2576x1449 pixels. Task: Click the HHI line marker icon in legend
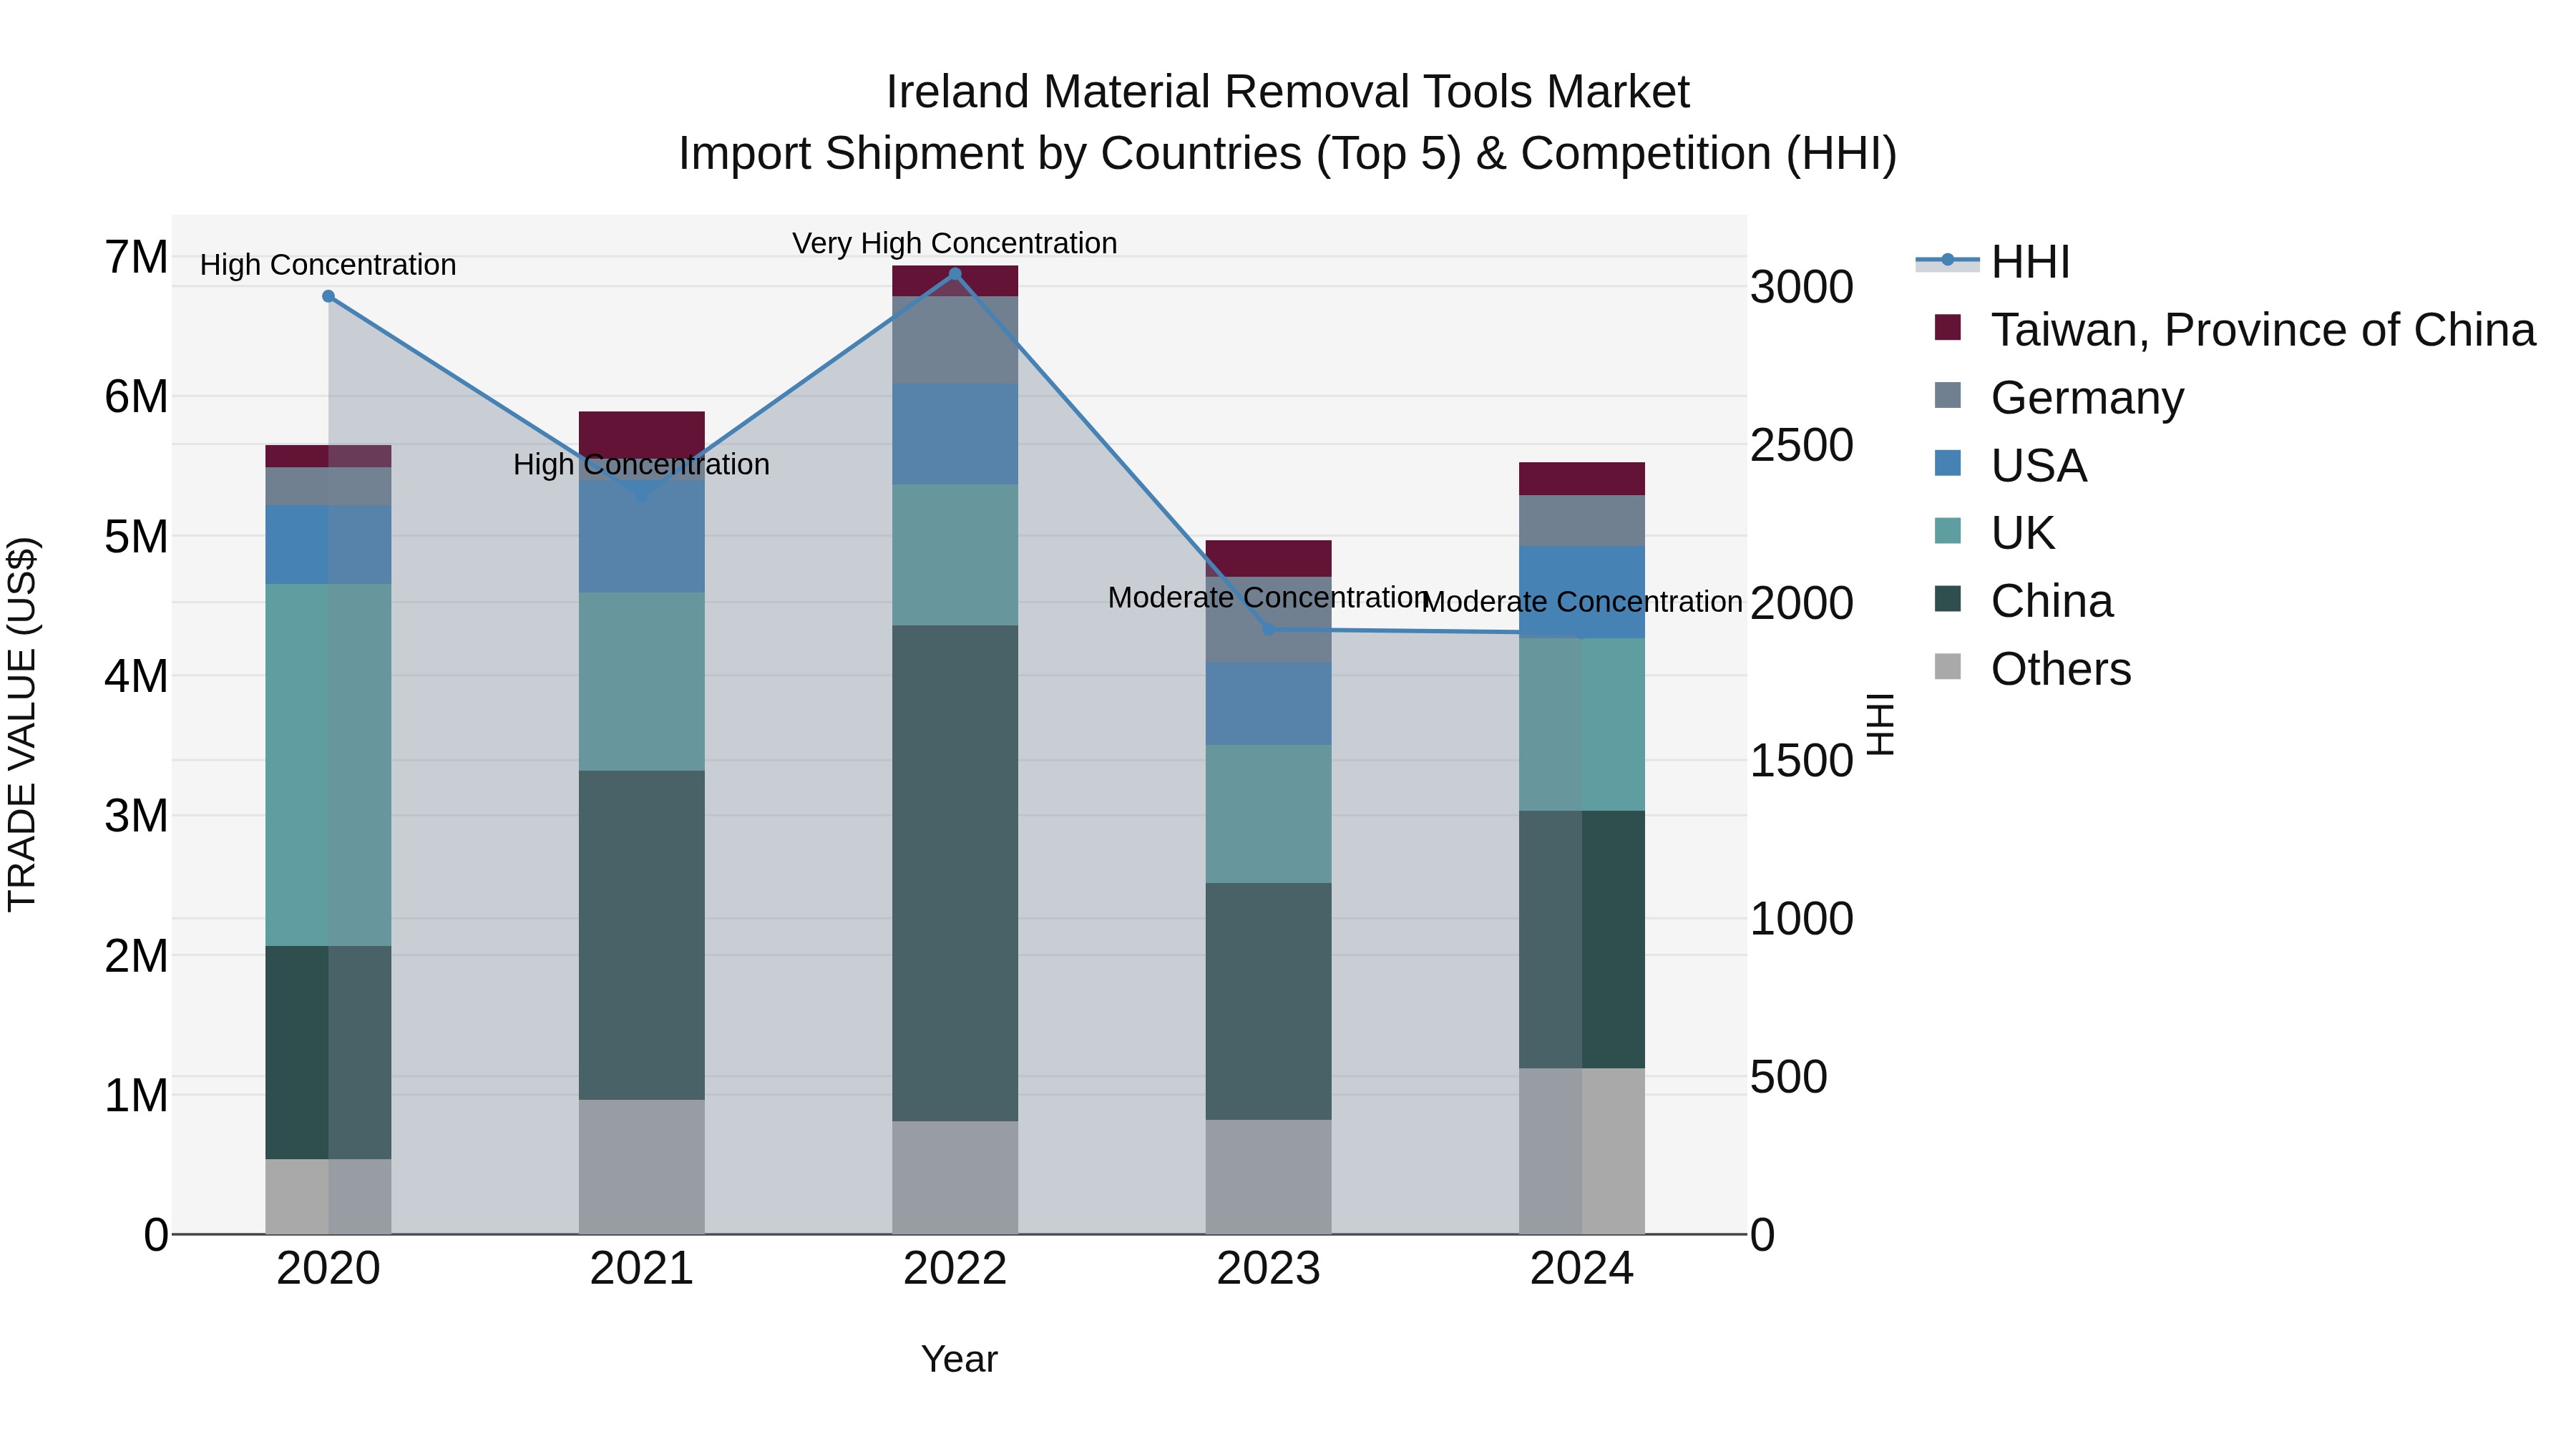pyautogui.click(x=1948, y=261)
